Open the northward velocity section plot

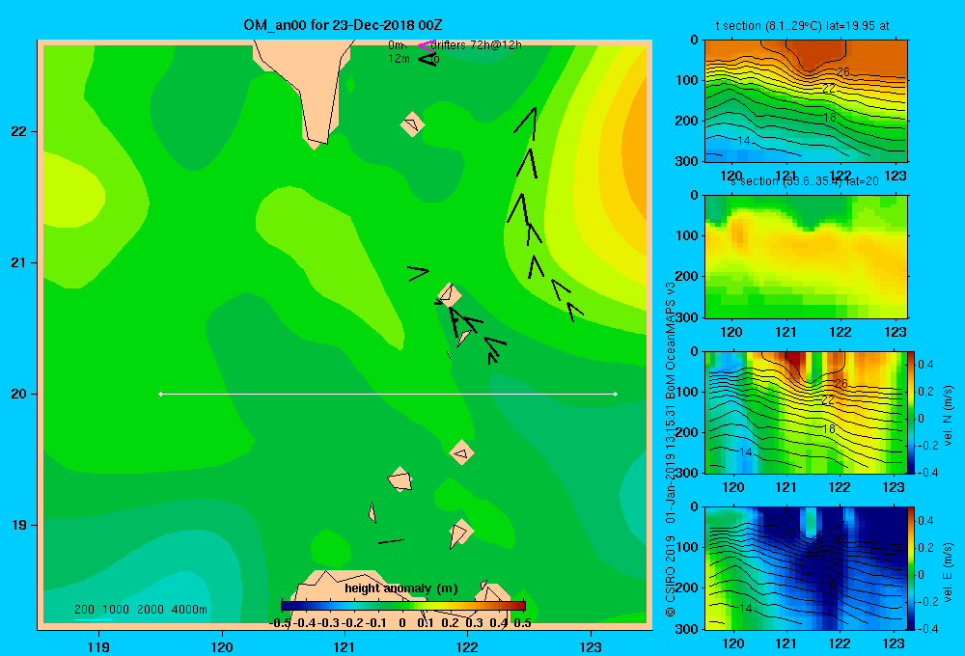806,412
